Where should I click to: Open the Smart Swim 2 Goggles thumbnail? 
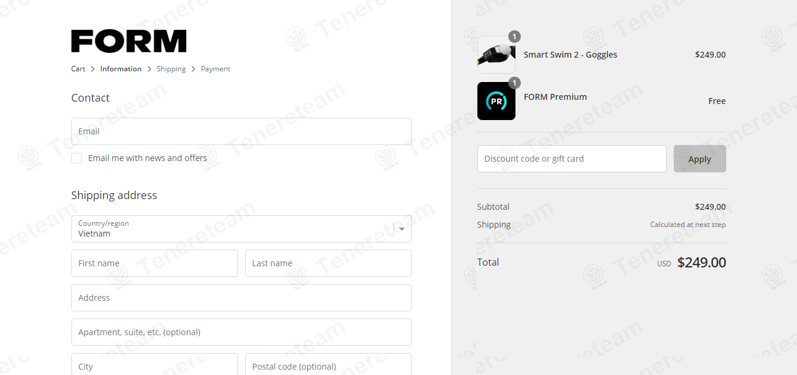(x=496, y=55)
